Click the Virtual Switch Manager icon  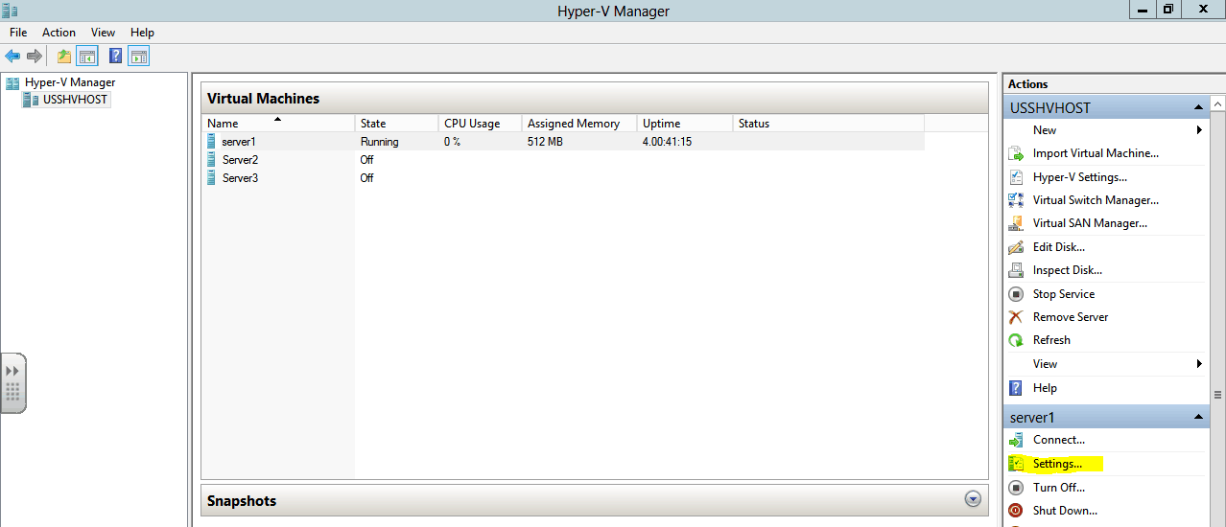(1016, 200)
